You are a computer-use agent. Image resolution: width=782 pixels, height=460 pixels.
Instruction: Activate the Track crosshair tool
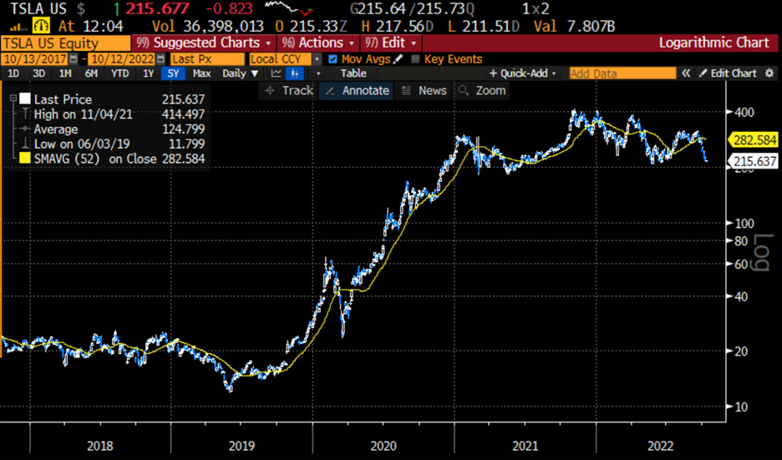coord(289,91)
